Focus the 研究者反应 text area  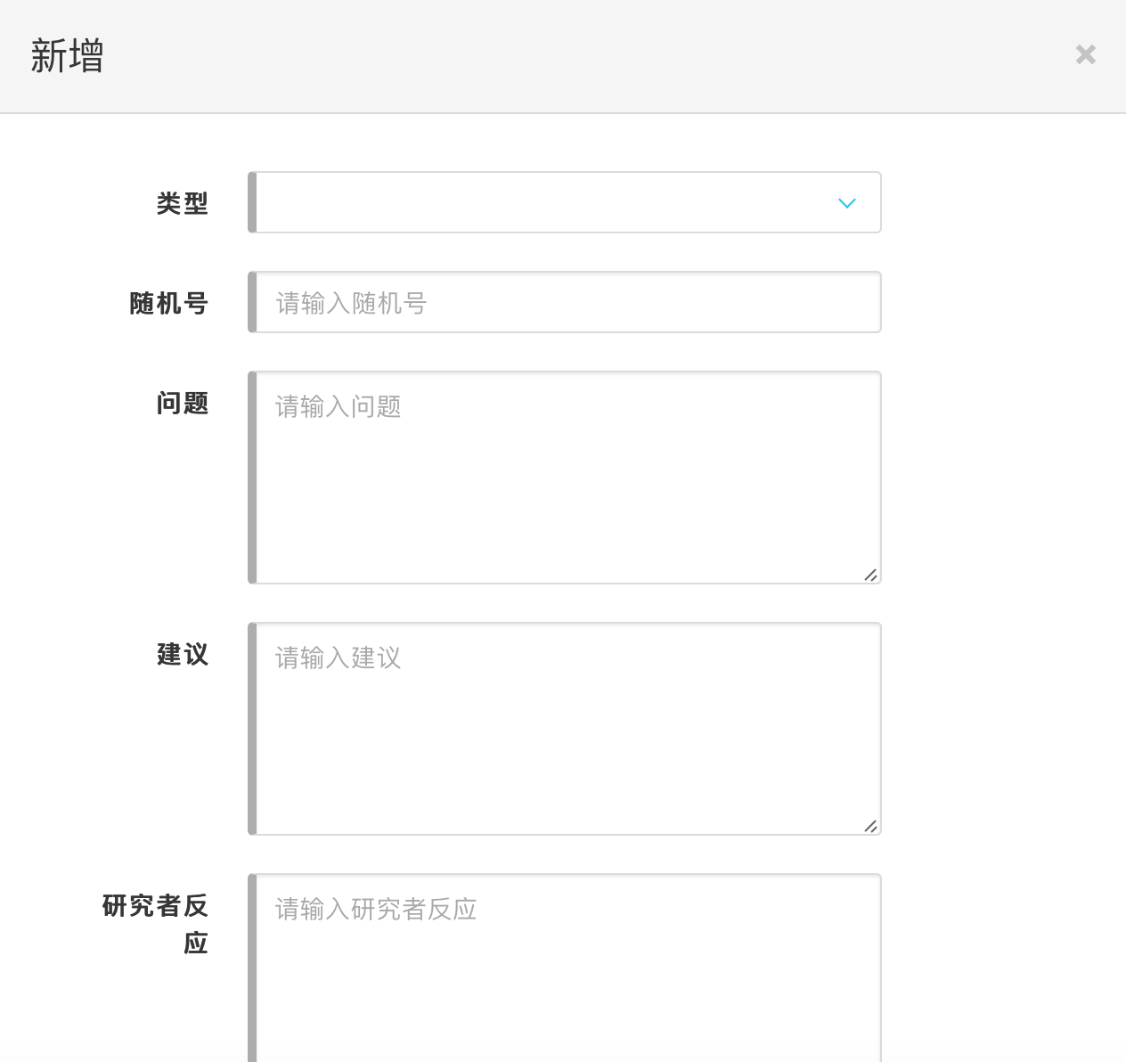567,971
